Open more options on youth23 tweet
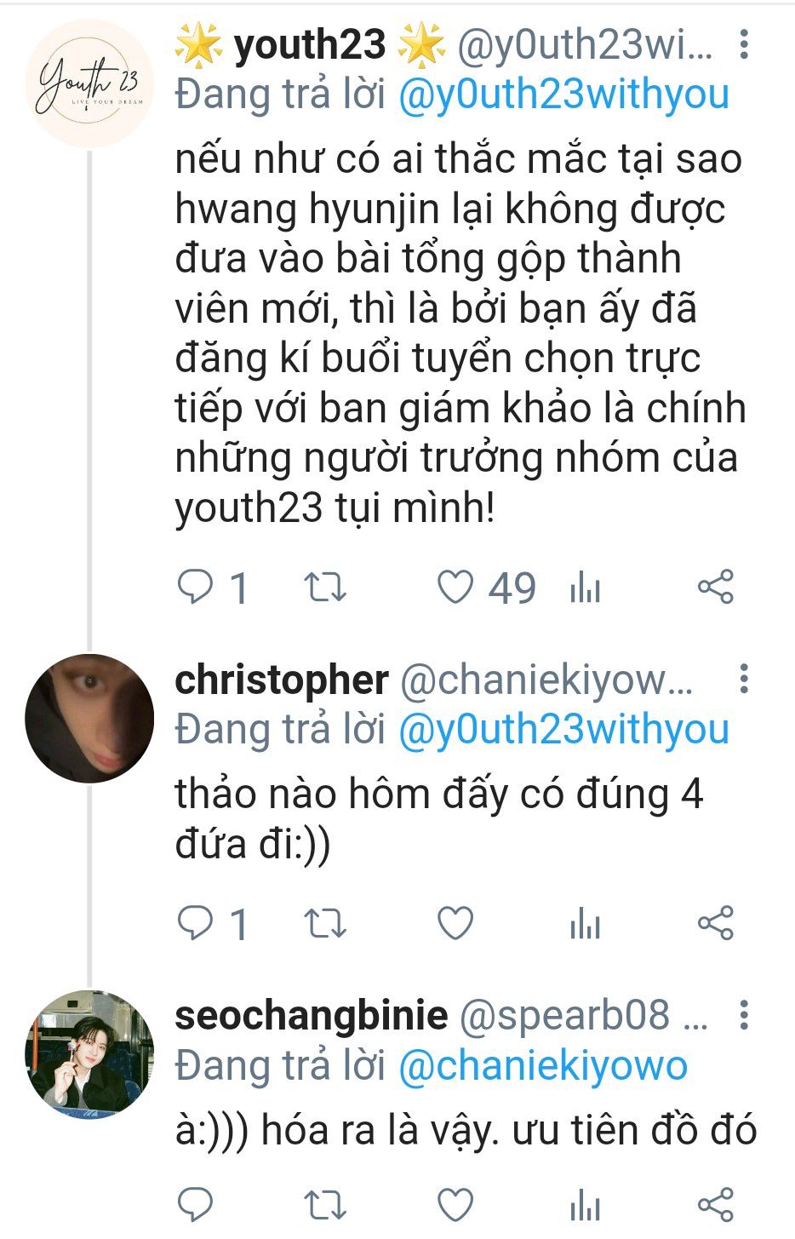Screen dimensions: 795x1239 [744, 45]
